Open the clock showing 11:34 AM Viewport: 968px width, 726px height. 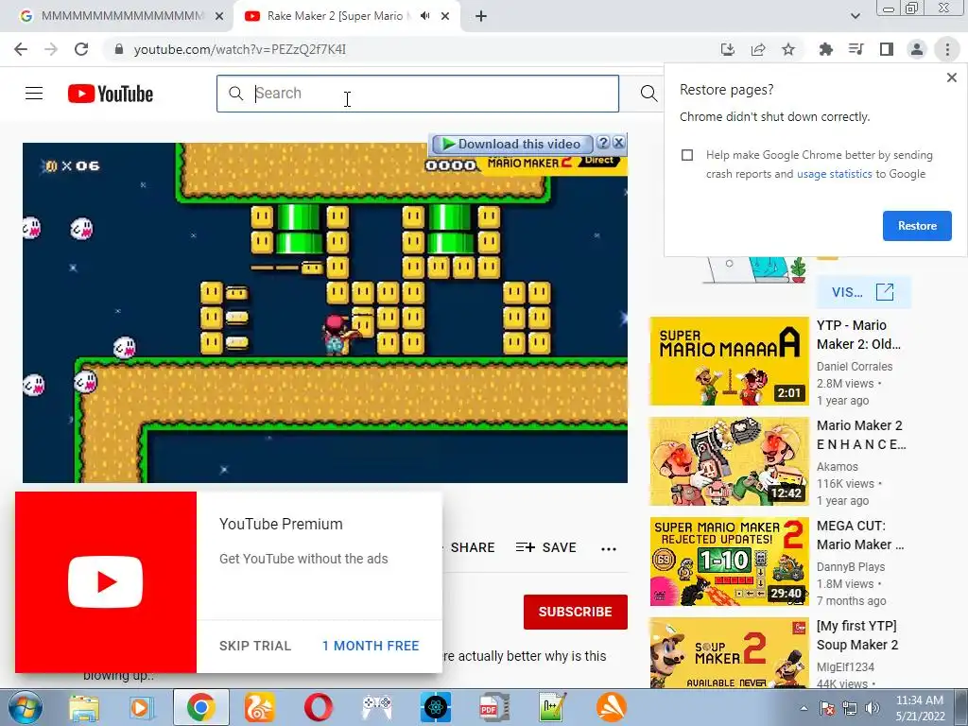pos(919,708)
